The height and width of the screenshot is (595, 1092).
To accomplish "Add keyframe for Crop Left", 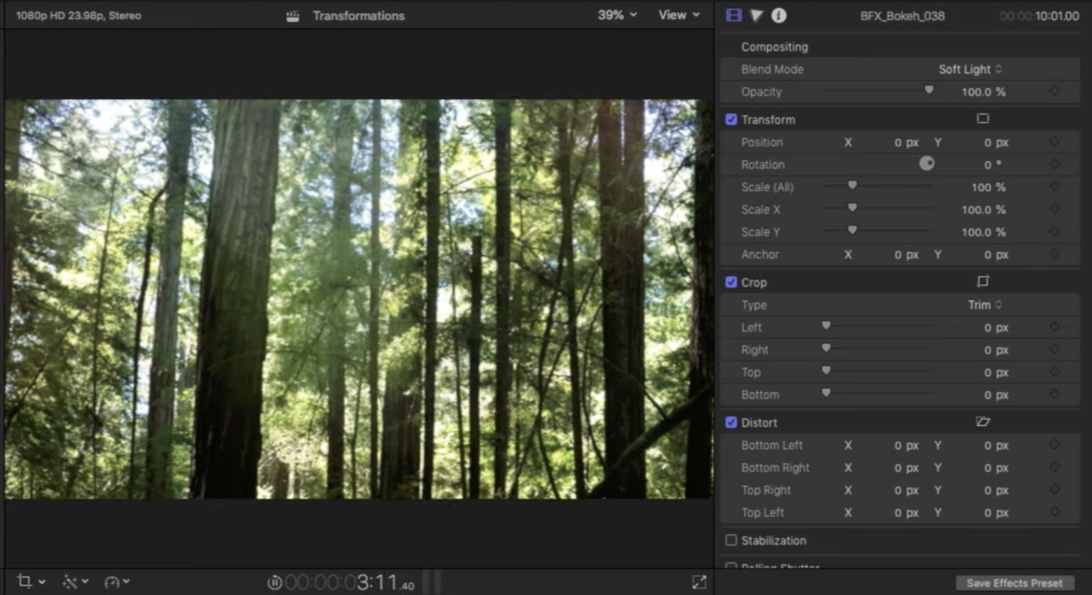I will click(x=1055, y=328).
